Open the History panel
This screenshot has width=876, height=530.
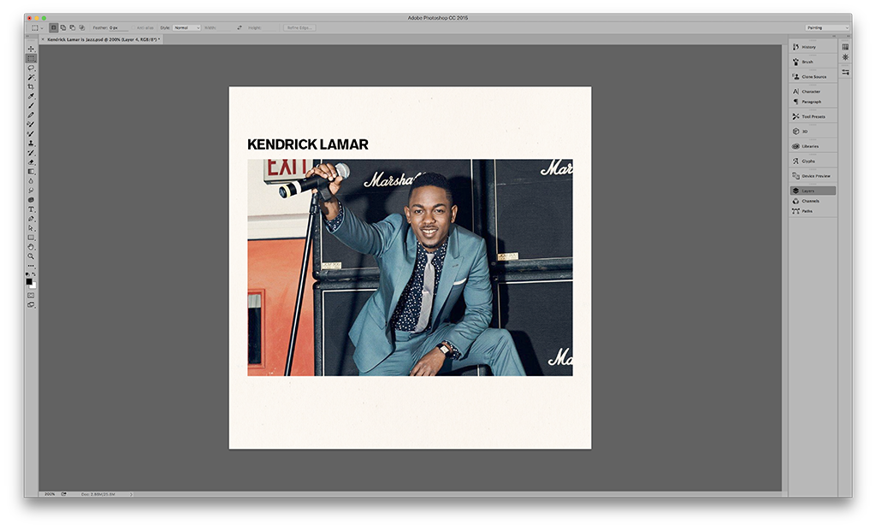click(x=813, y=47)
